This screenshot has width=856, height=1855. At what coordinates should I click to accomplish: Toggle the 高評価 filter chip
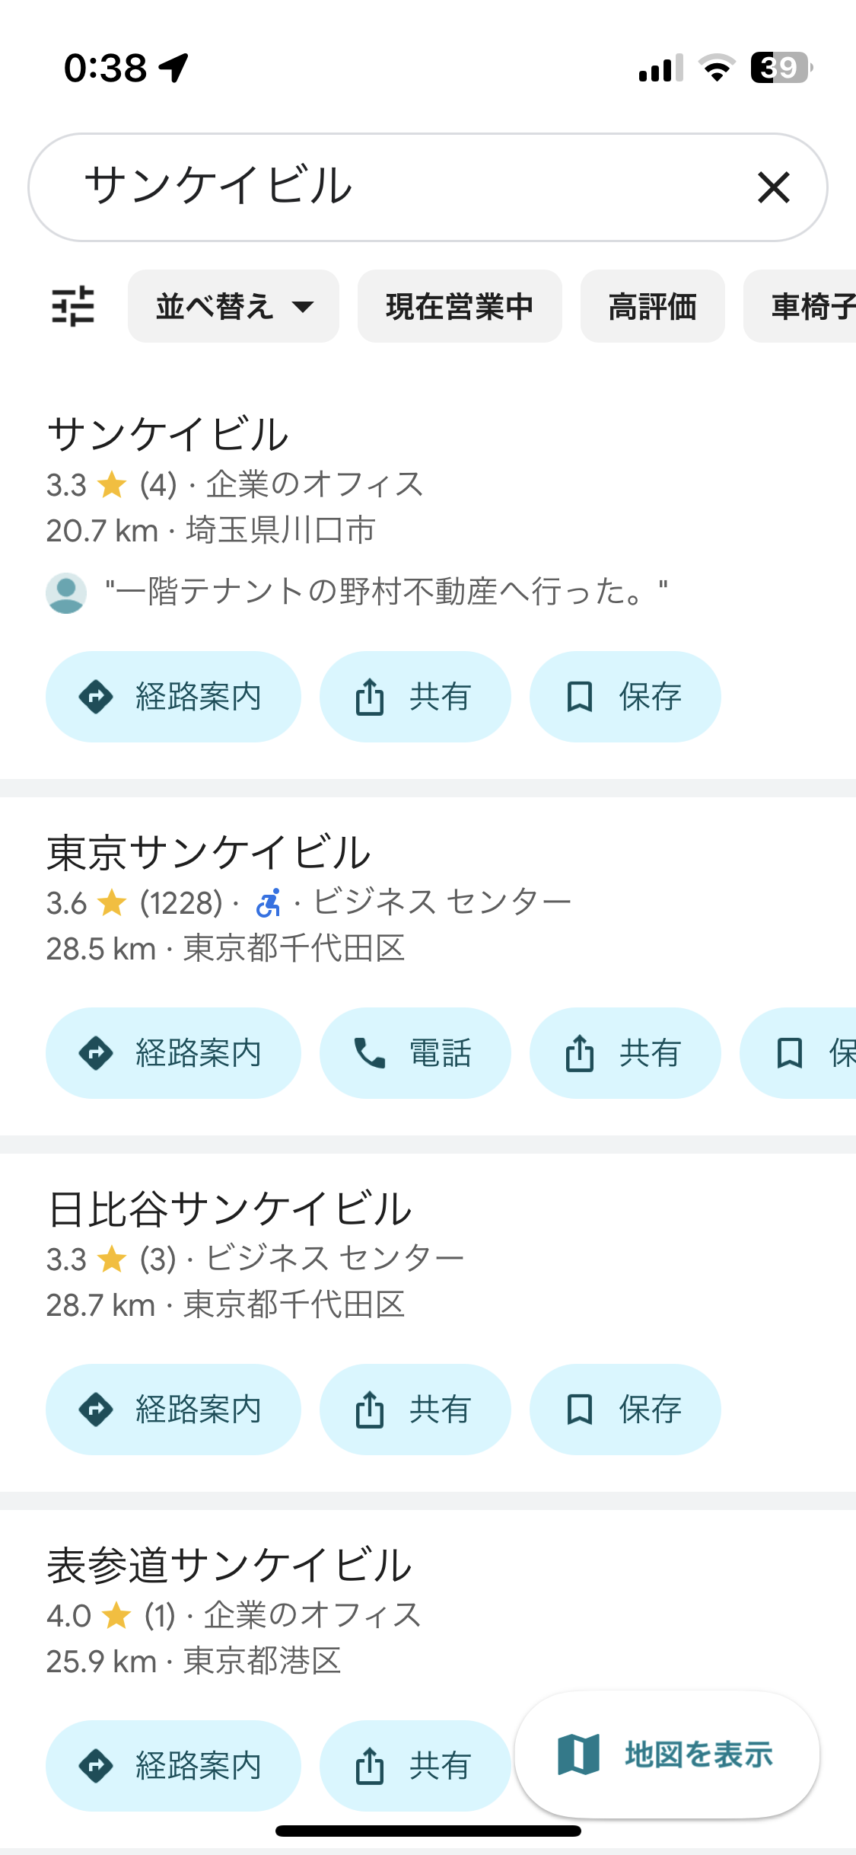[652, 306]
